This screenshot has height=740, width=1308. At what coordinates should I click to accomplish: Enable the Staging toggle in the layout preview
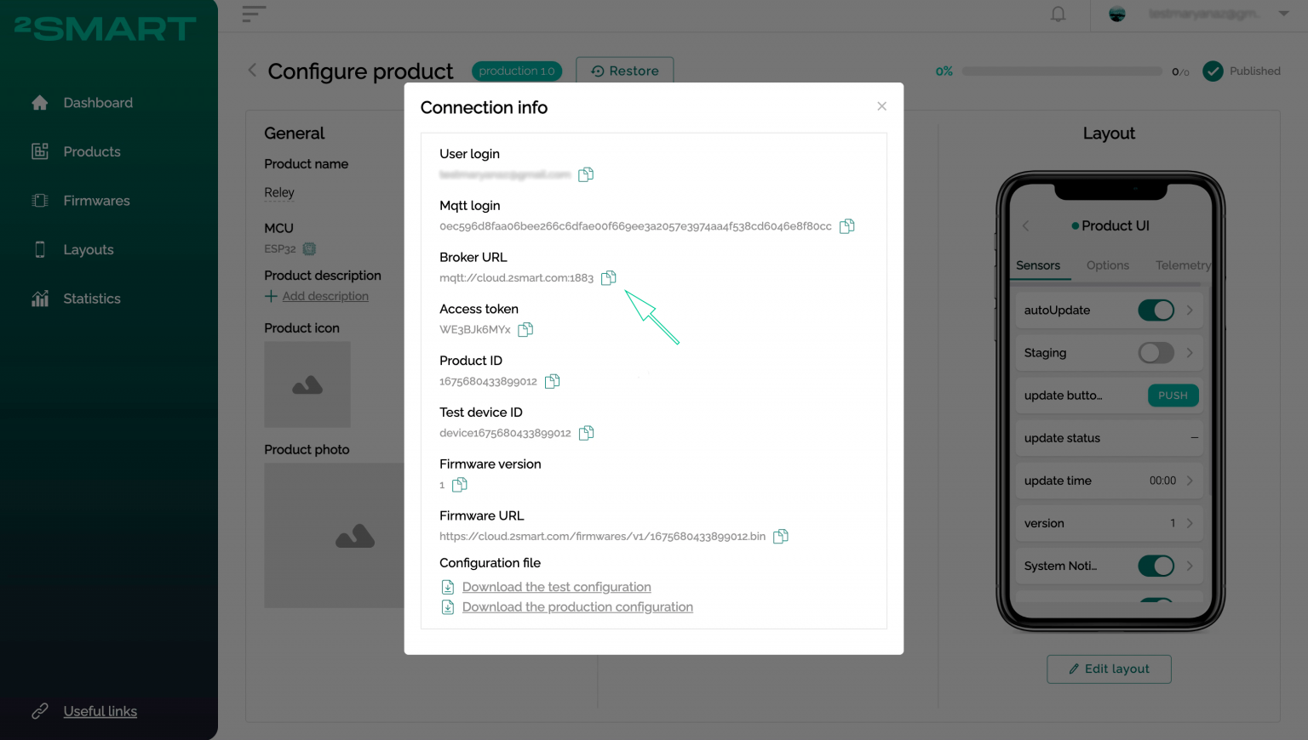click(1156, 352)
